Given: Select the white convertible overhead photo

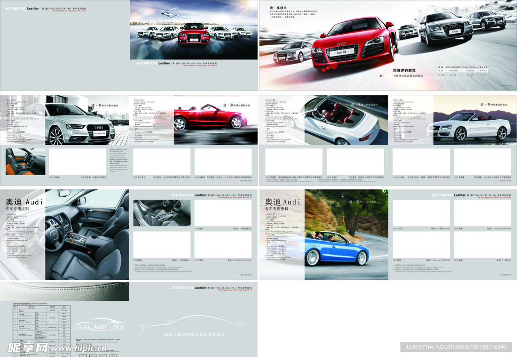Looking at the screenshot, I should point(346,120).
